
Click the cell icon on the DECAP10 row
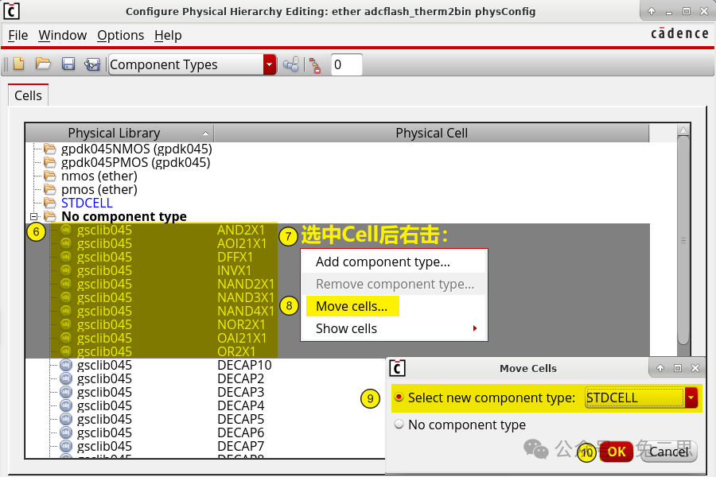(66, 365)
